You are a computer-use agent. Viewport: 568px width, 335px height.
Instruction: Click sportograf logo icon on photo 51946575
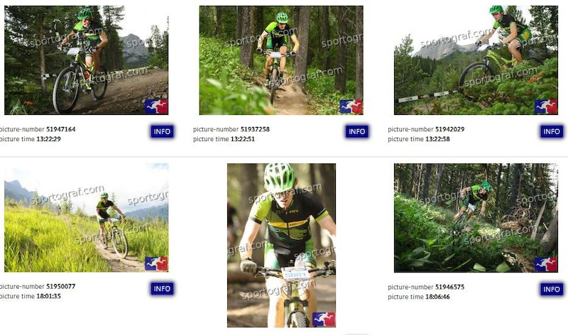click(546, 264)
